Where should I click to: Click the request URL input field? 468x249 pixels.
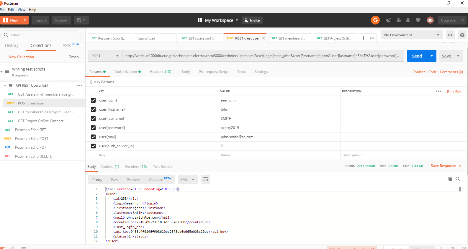pos(263,56)
